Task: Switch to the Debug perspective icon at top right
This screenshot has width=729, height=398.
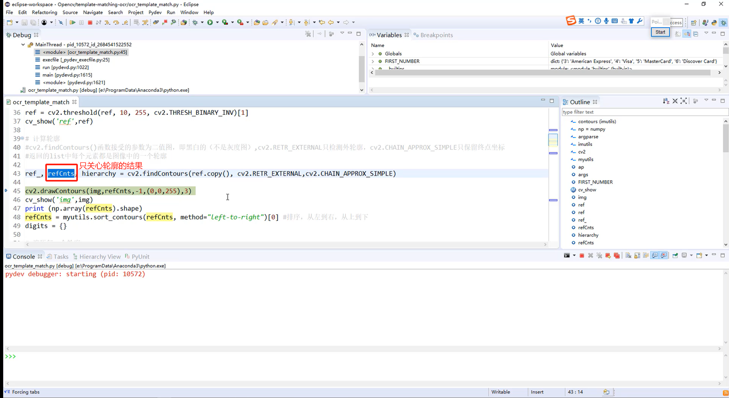Action: point(723,23)
